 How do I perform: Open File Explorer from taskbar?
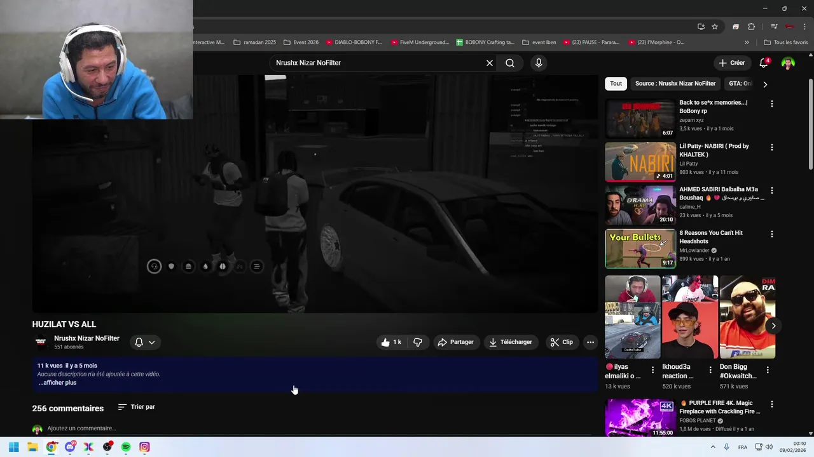[x=32, y=447]
